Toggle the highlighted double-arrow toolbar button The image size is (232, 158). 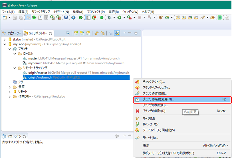28,18
